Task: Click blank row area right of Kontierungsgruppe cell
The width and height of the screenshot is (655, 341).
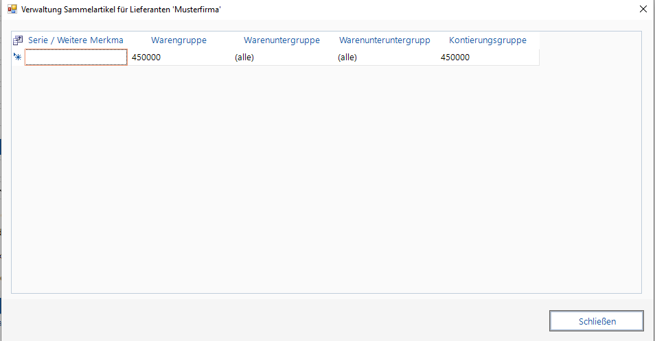Action: coord(590,58)
